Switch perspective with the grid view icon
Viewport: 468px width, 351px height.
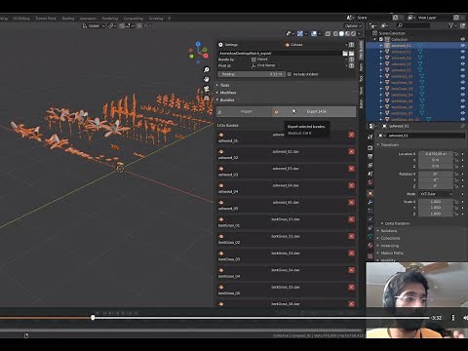(x=207, y=97)
